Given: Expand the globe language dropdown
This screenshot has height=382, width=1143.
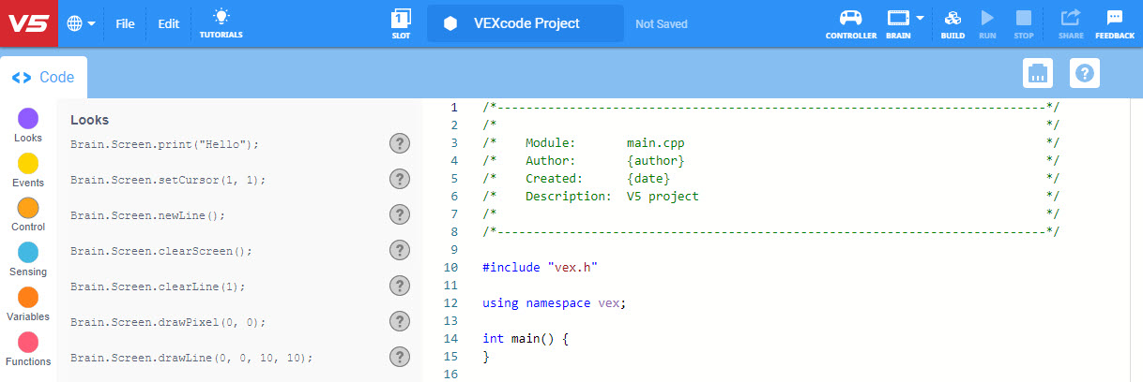Looking at the screenshot, I should [x=82, y=23].
